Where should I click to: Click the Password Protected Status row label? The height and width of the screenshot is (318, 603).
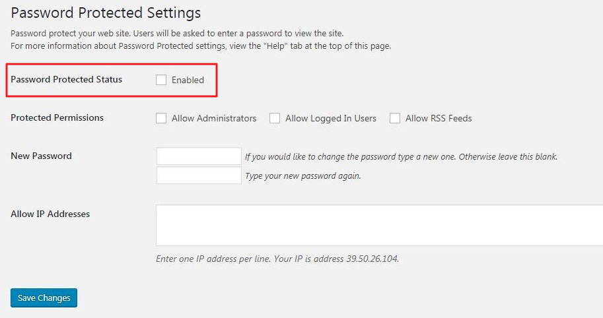(66, 79)
